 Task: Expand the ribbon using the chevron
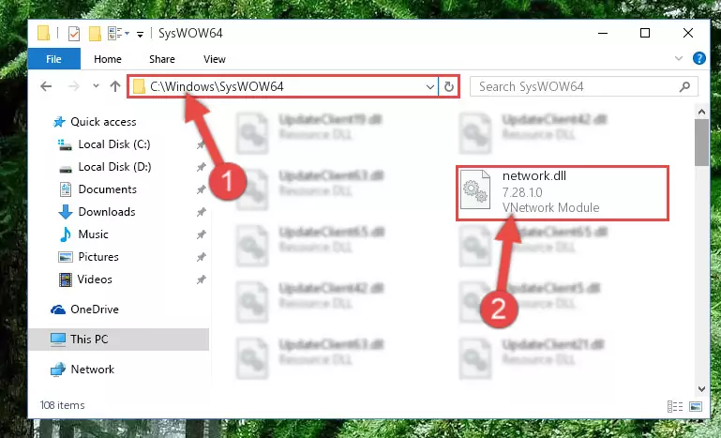[679, 58]
